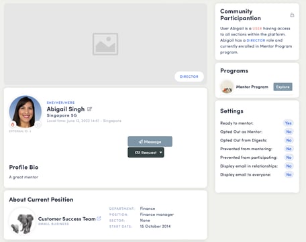
Task: Click the circular badge right of profile photo
Action: [x=38, y=125]
